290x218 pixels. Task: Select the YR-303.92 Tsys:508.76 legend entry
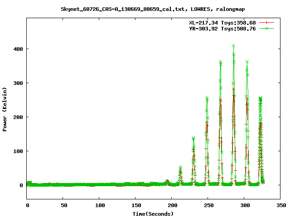pos(222,29)
